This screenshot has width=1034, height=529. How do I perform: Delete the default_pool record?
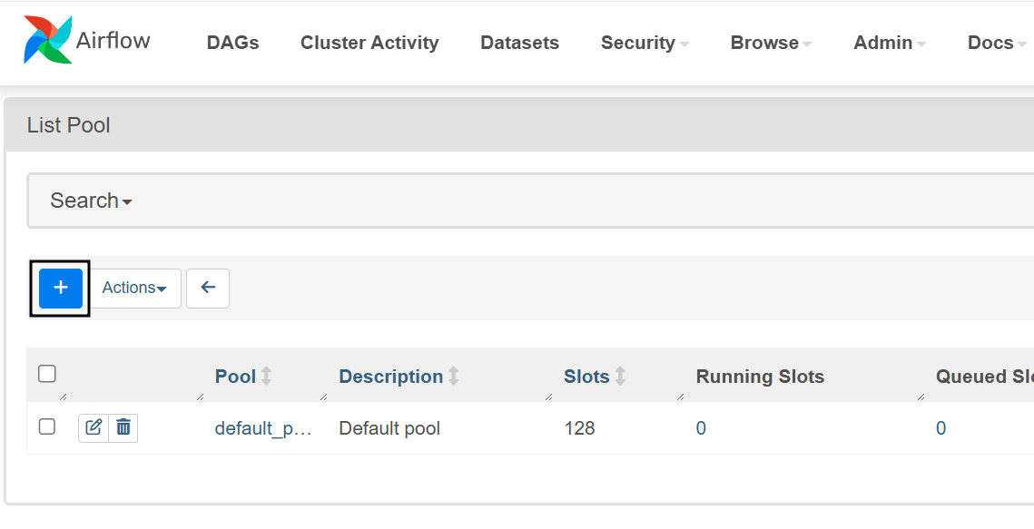pyautogui.click(x=123, y=427)
